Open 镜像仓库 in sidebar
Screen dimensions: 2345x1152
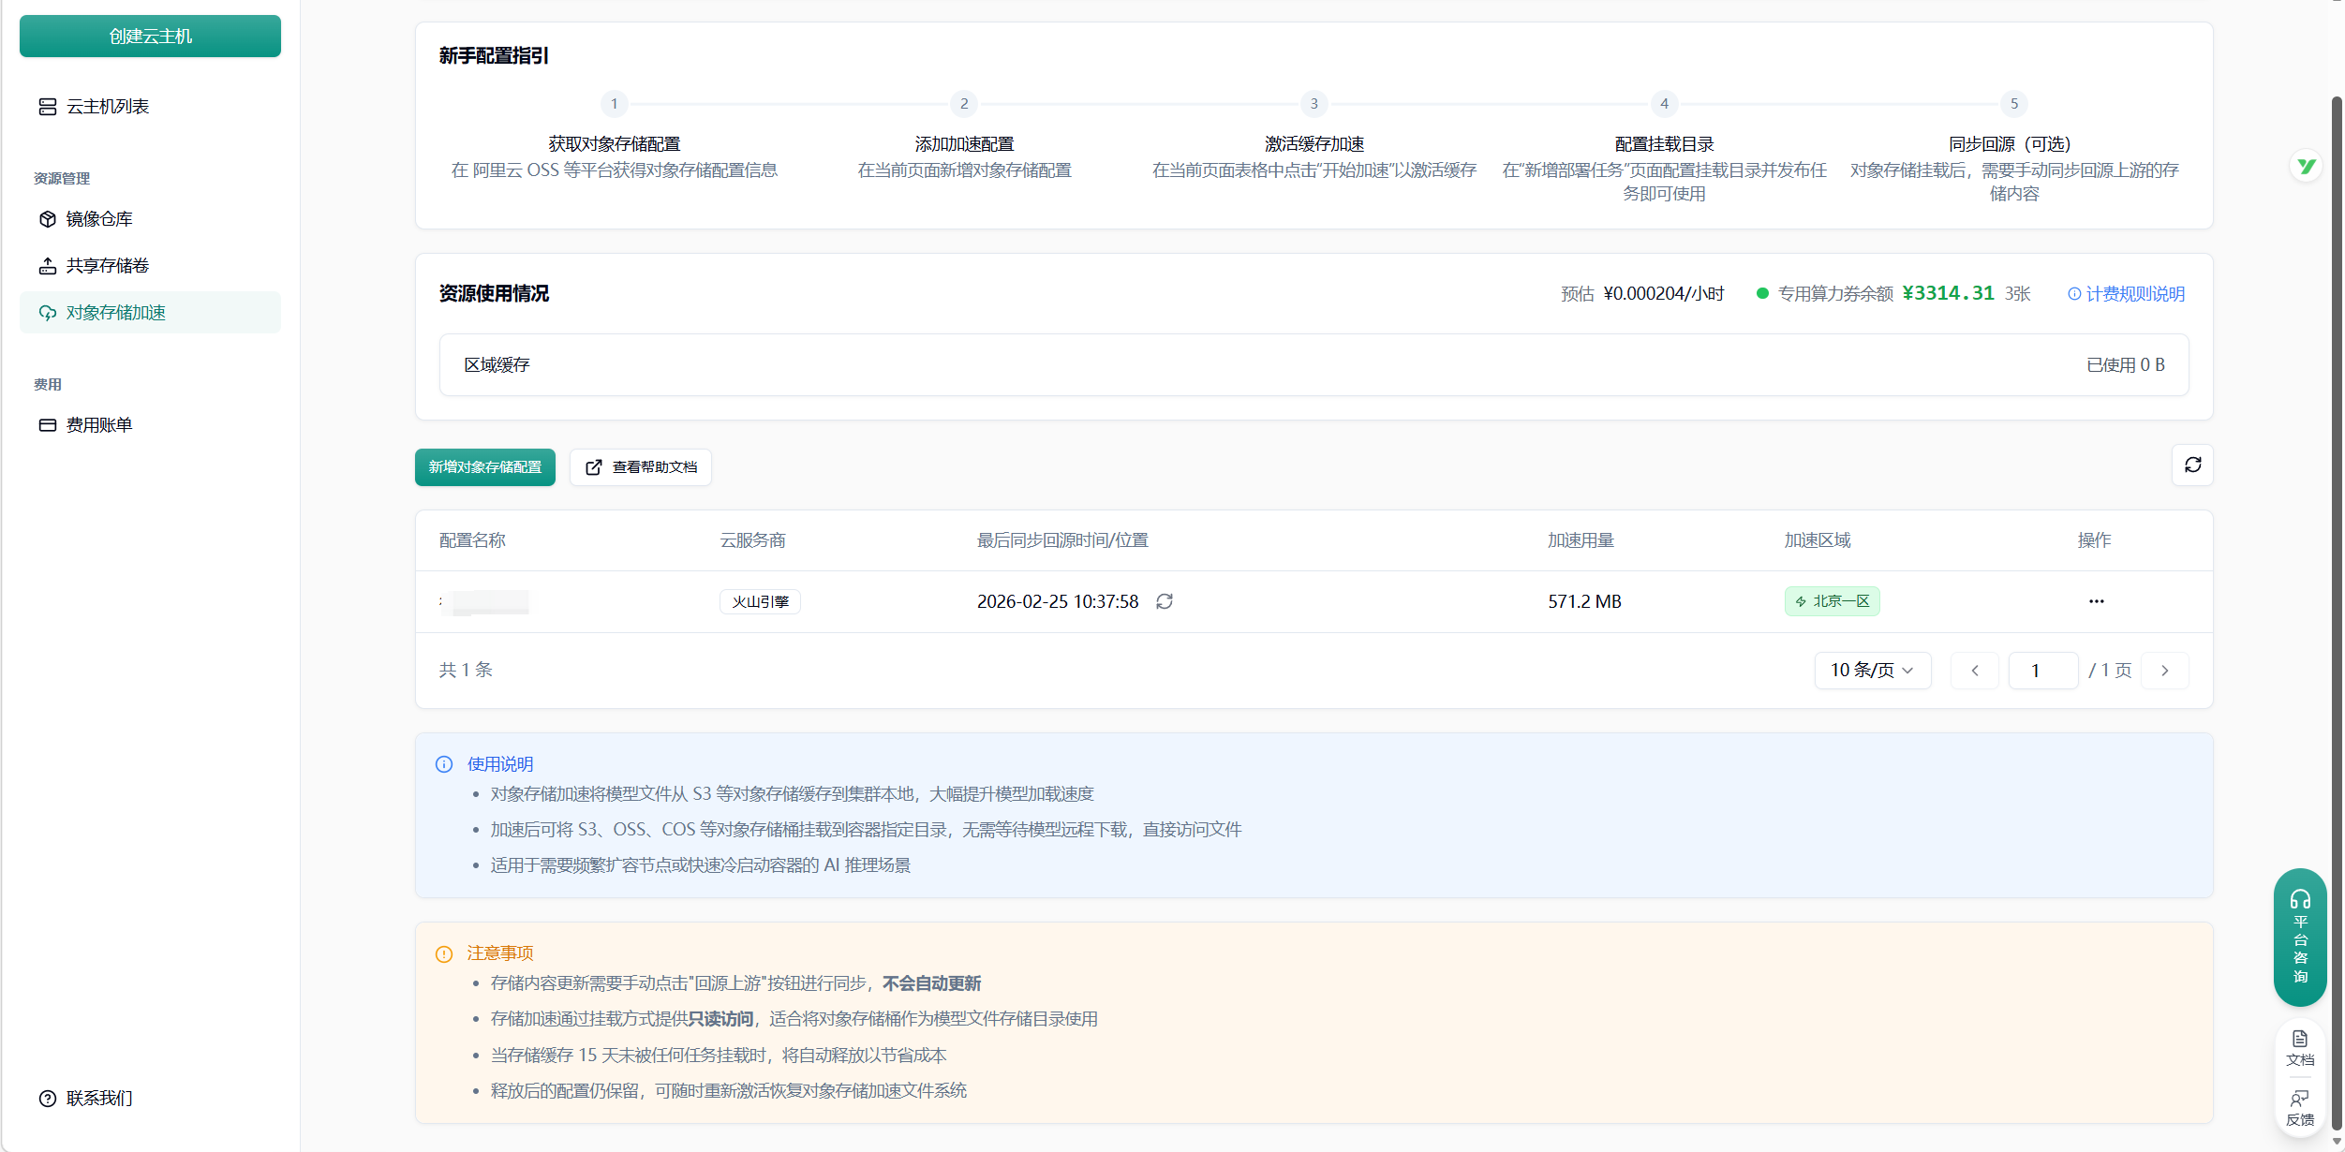coord(98,219)
